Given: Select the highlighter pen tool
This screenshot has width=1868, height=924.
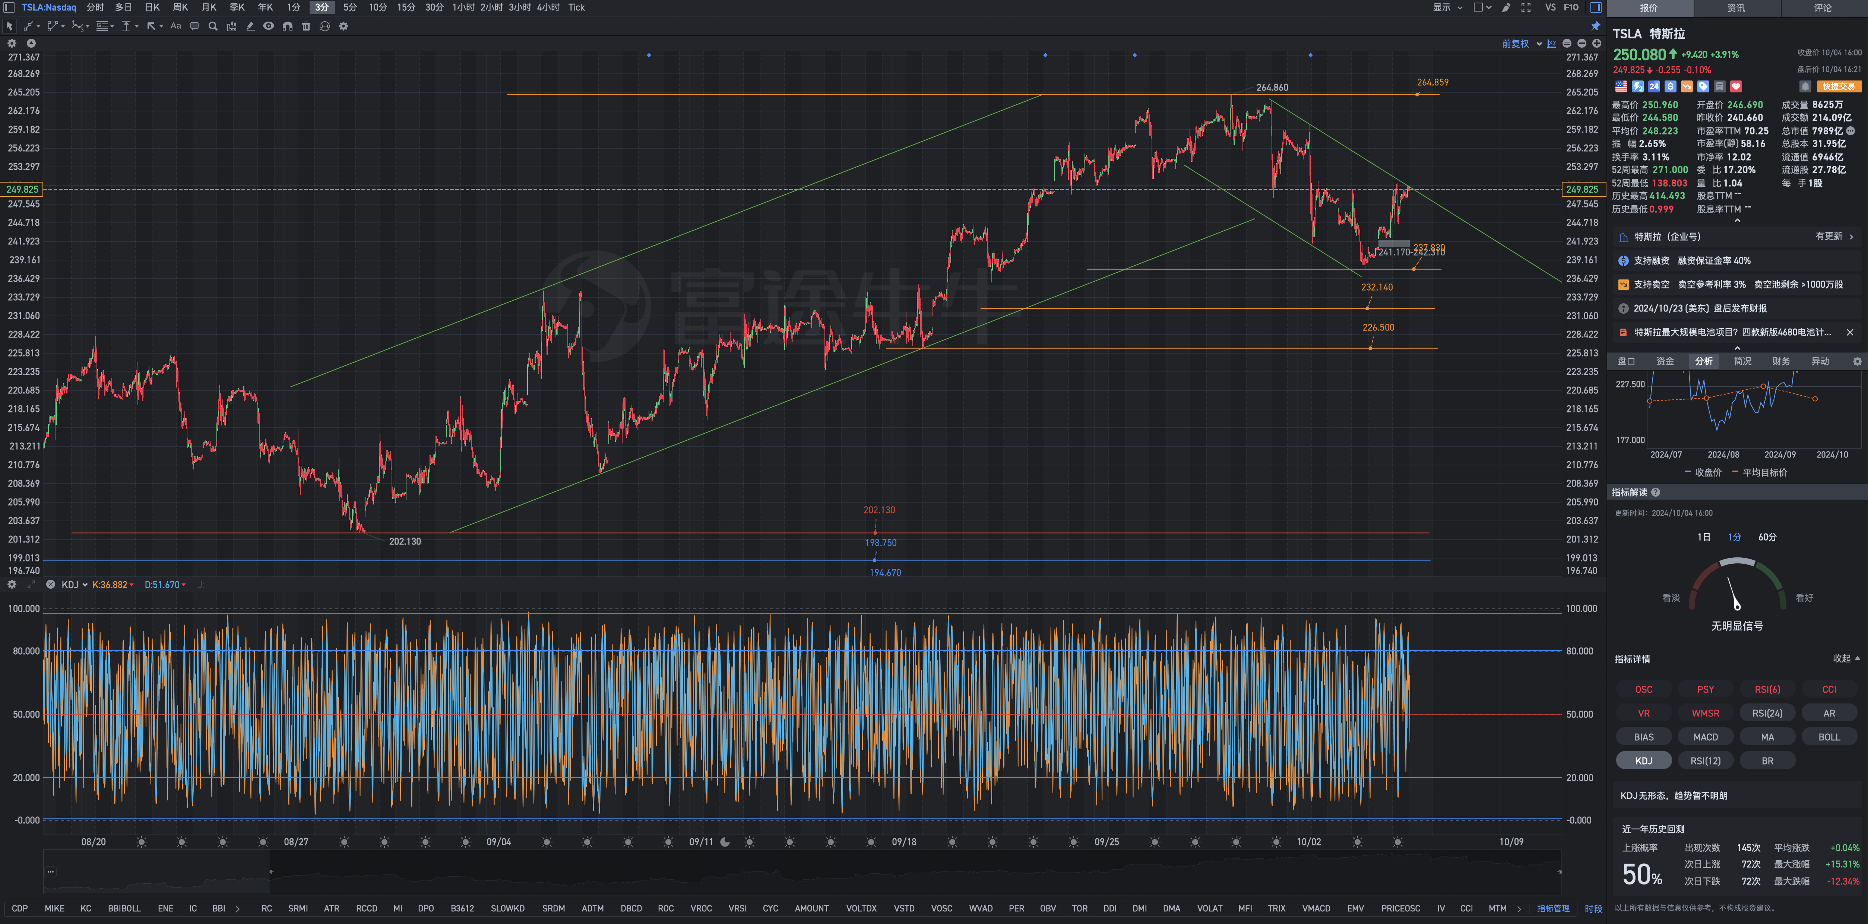Looking at the screenshot, I should coord(250,26).
